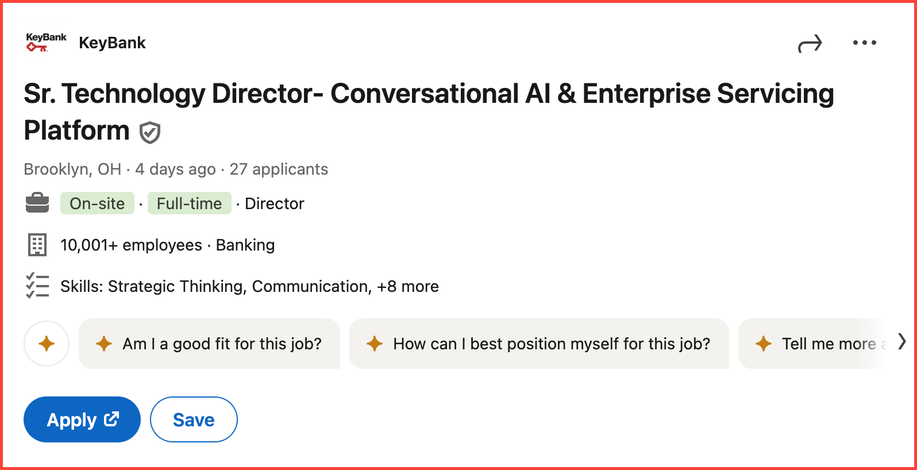Click the KeyBank company logo

tap(45, 42)
